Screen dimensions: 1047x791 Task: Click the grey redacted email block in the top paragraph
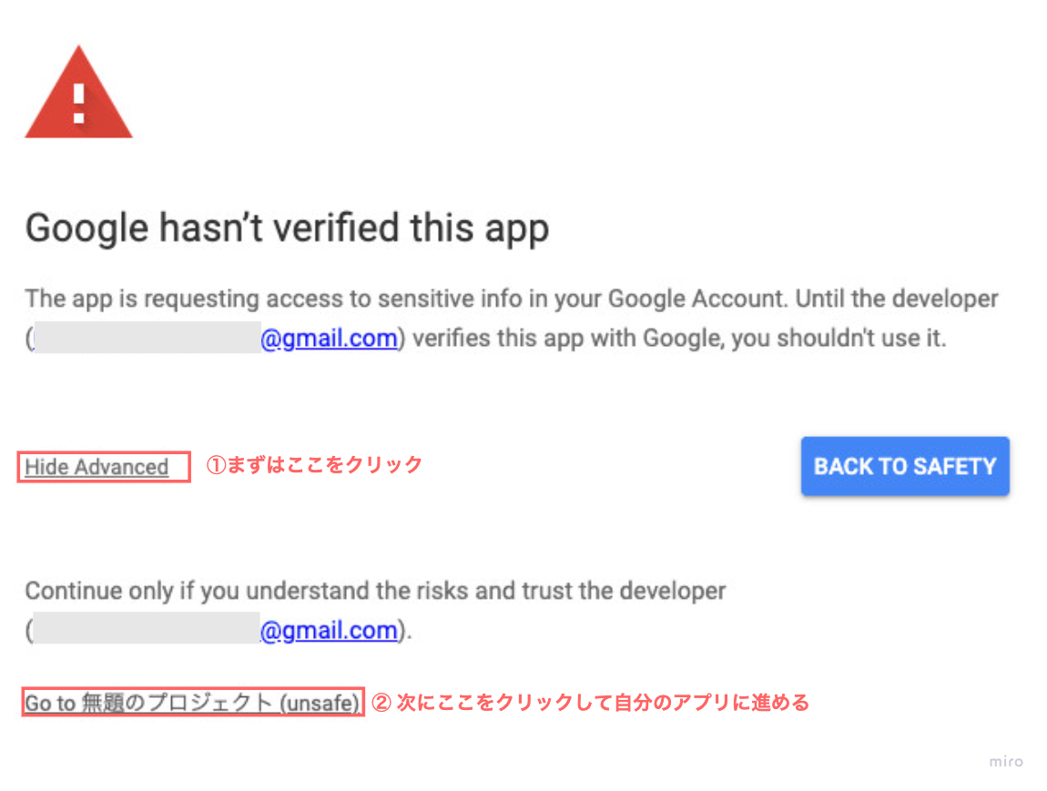click(x=146, y=339)
